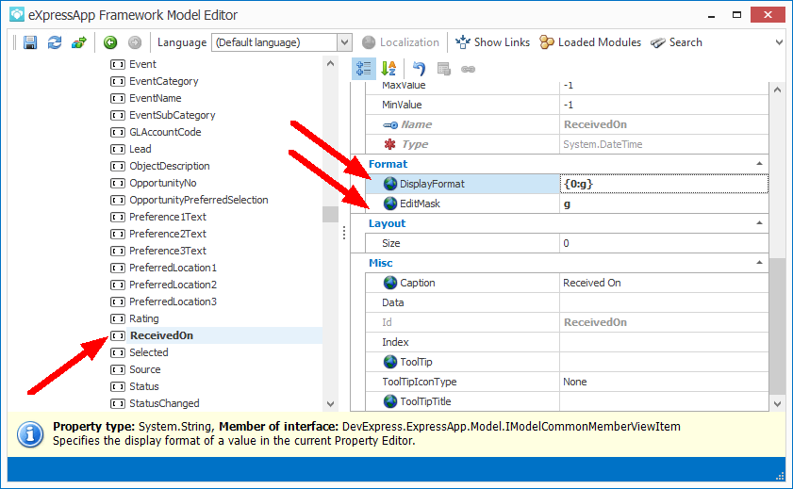Viewport: 793px width, 489px height.
Task: Select the Status tree node
Action: pos(144,386)
